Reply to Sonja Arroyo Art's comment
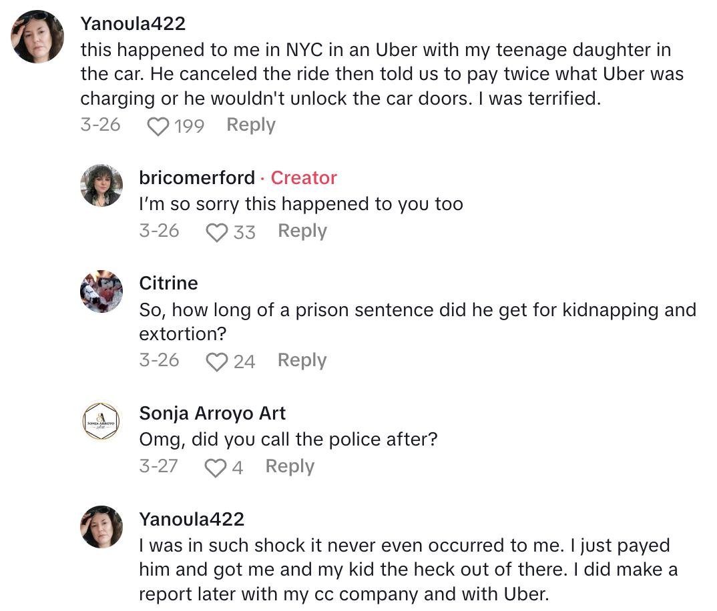The width and height of the screenshot is (717, 611). [289, 467]
